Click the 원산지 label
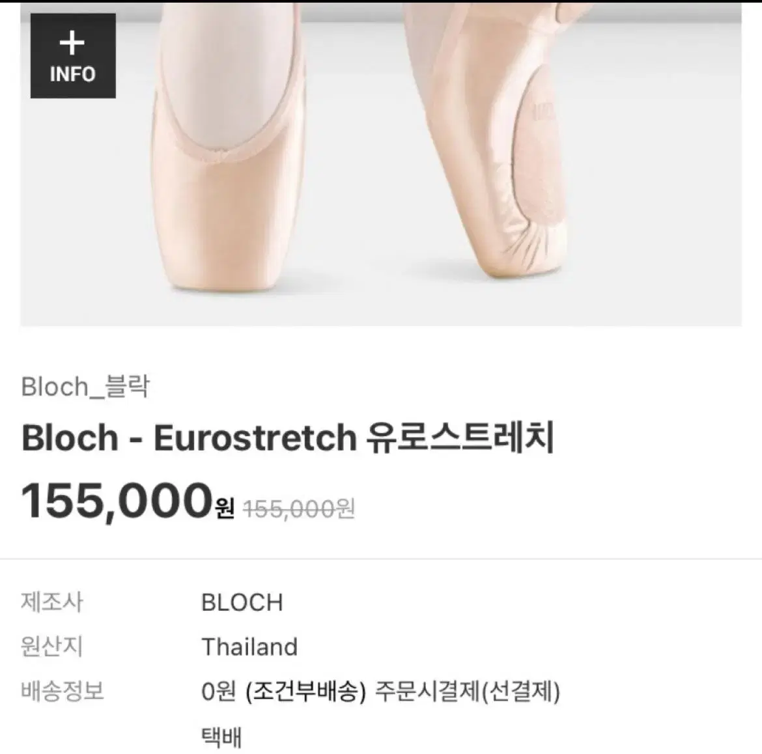Screen dimensions: 762x754 point(52,647)
